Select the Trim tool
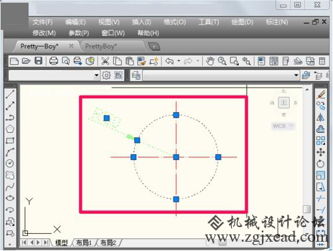 (321, 199)
